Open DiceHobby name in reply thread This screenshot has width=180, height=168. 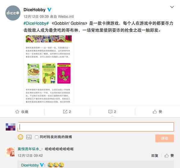point(30,165)
